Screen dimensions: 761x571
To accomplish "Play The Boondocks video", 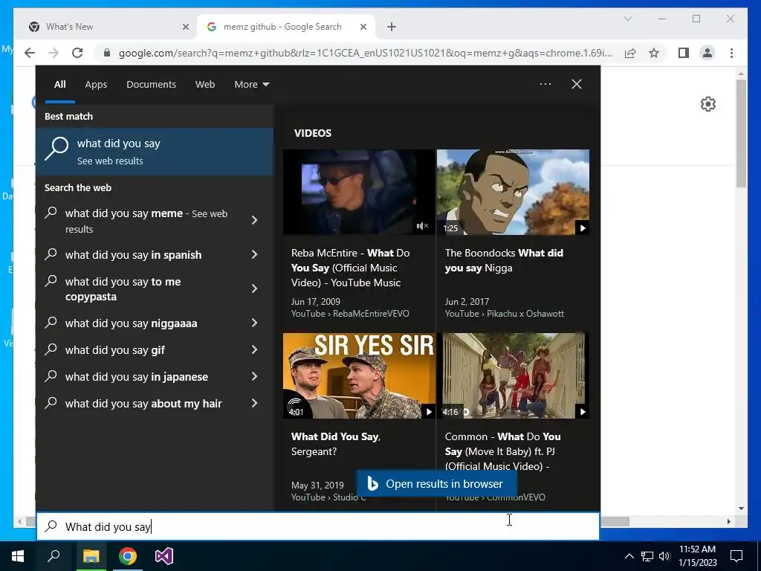I will (x=583, y=228).
